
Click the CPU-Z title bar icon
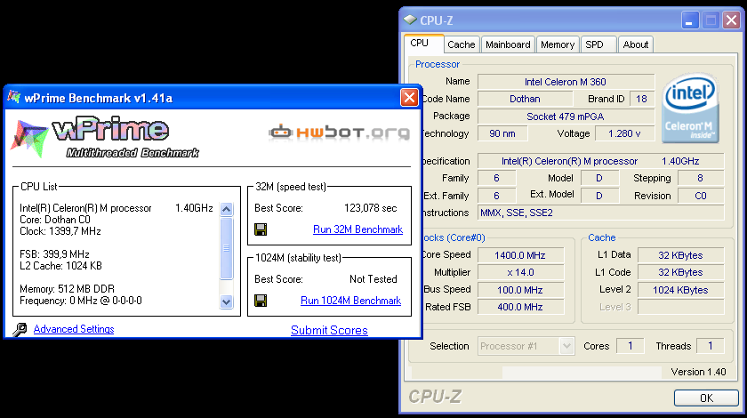[x=410, y=20]
